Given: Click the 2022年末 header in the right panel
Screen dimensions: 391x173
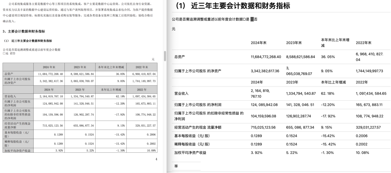Looking at the screenshot, I should click(363, 43).
